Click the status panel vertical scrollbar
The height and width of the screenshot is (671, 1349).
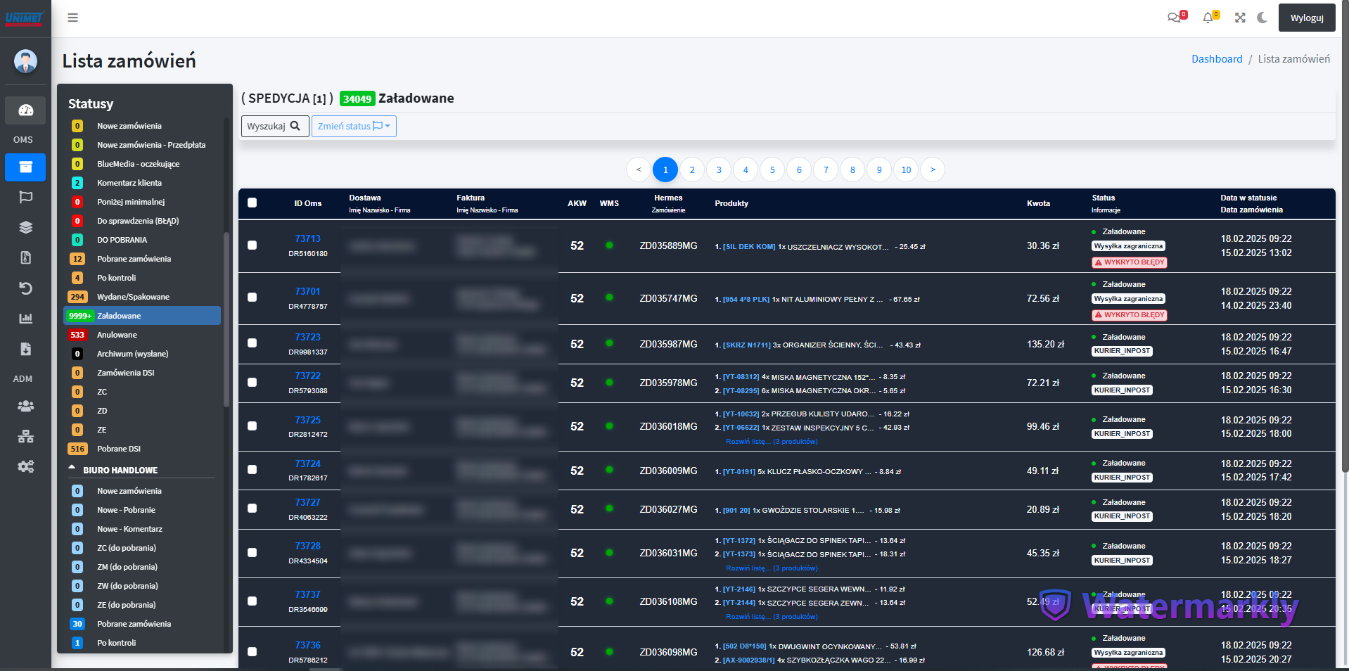click(226, 319)
